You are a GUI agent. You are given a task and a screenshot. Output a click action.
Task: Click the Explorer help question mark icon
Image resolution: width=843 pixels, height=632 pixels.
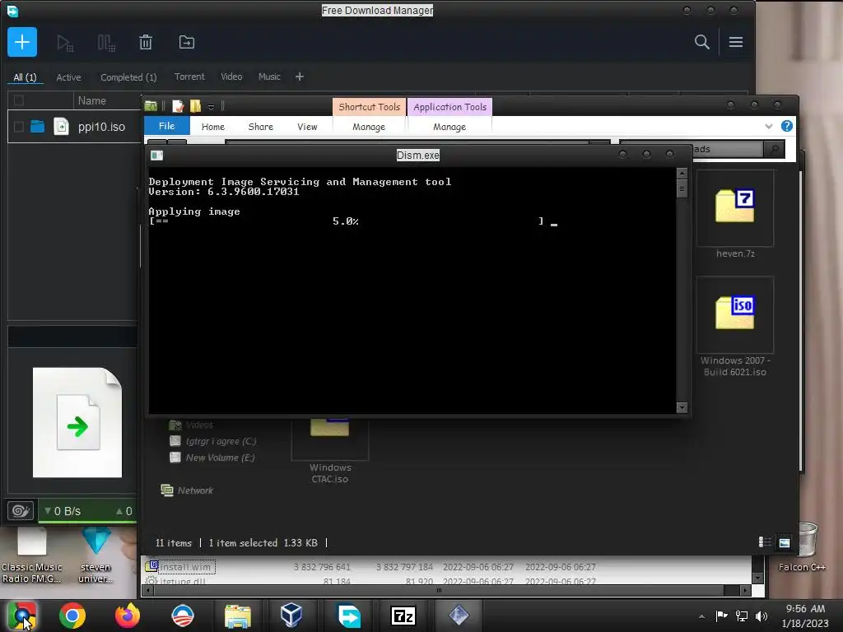(x=786, y=126)
